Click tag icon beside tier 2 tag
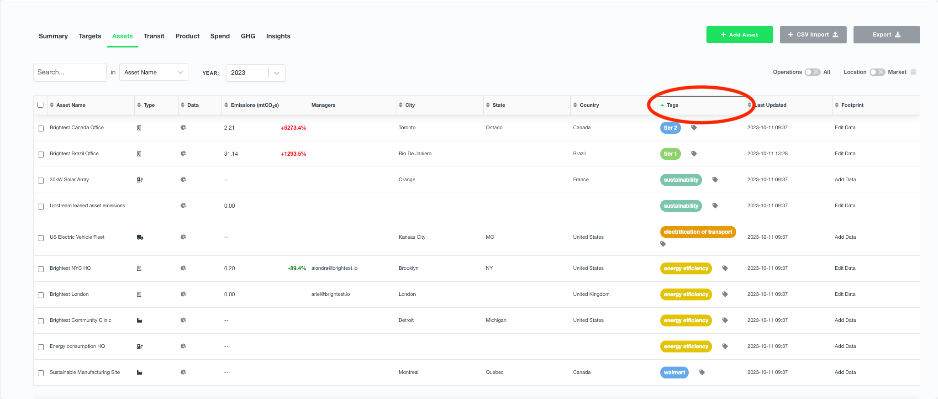This screenshot has width=938, height=399. 694,128
